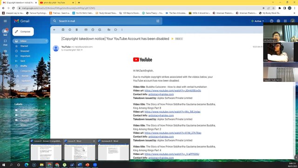
Task: Open the Important folder
Action: pos(25,56)
